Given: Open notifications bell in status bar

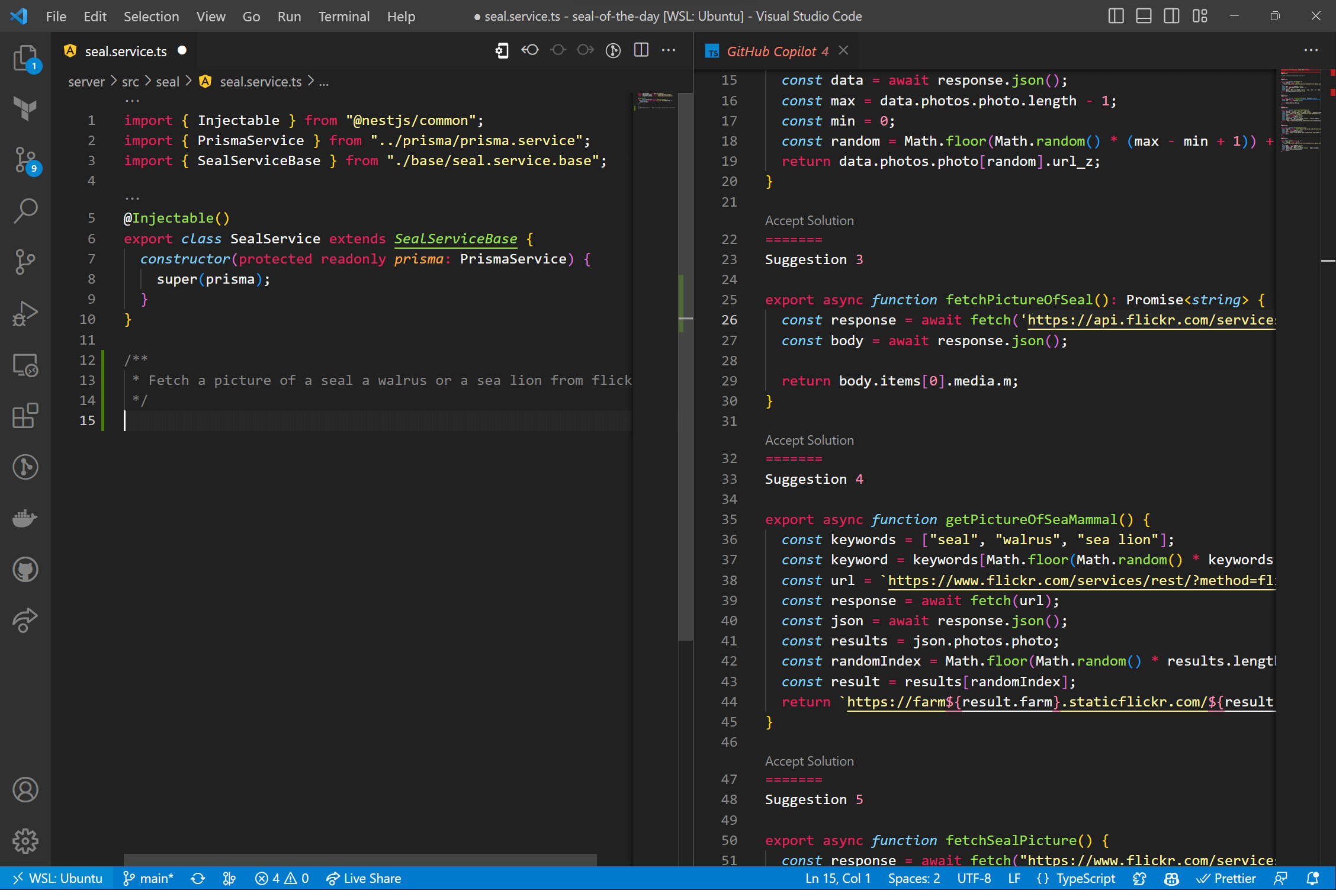Looking at the screenshot, I should [x=1313, y=879].
